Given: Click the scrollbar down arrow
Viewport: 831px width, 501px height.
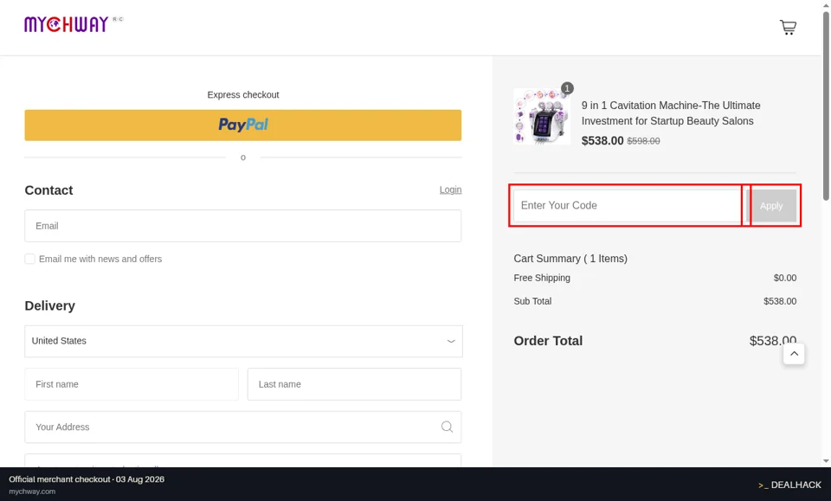Looking at the screenshot, I should [x=826, y=461].
